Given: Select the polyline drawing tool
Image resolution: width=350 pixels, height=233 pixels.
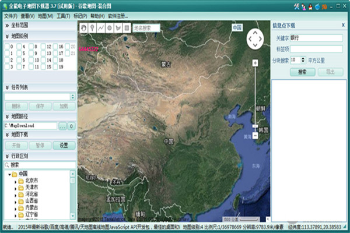Looking at the screenshot, I should (x=101, y=27).
